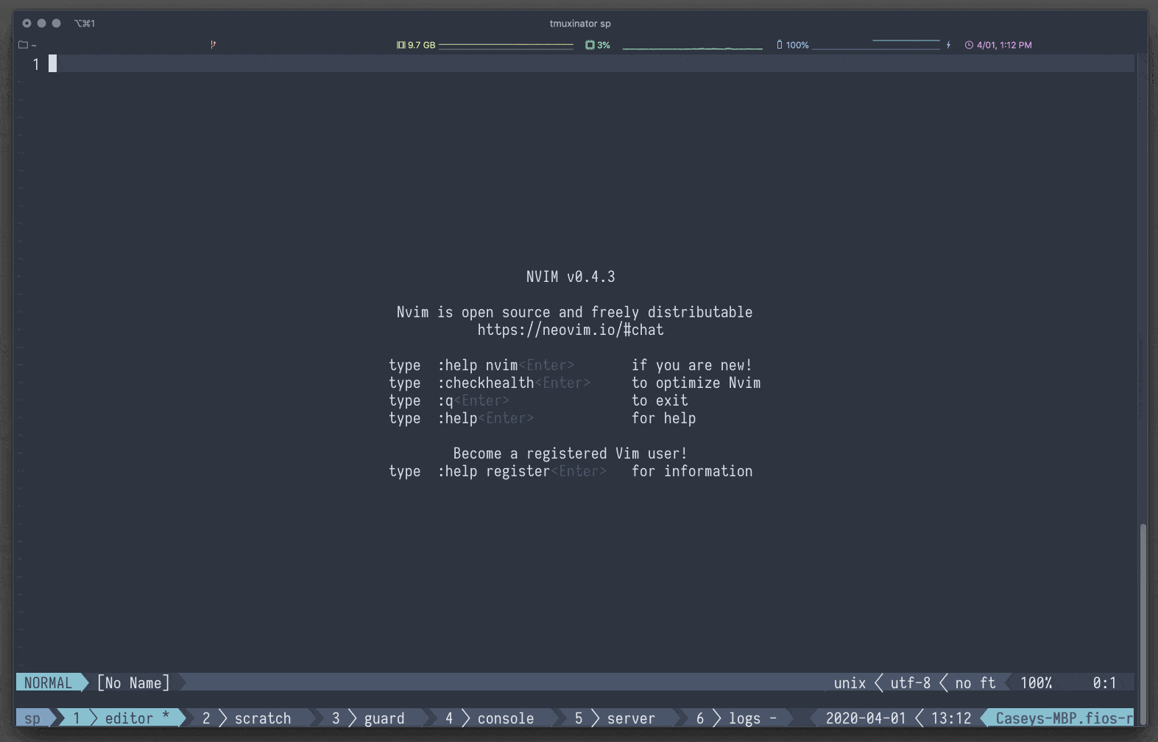Click the '100%' statusline scroll percentage
Screen dimensions: 1158x742
(x=1036, y=682)
